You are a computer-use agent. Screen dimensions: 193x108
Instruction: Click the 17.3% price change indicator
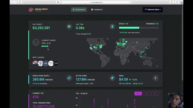tap(133, 79)
